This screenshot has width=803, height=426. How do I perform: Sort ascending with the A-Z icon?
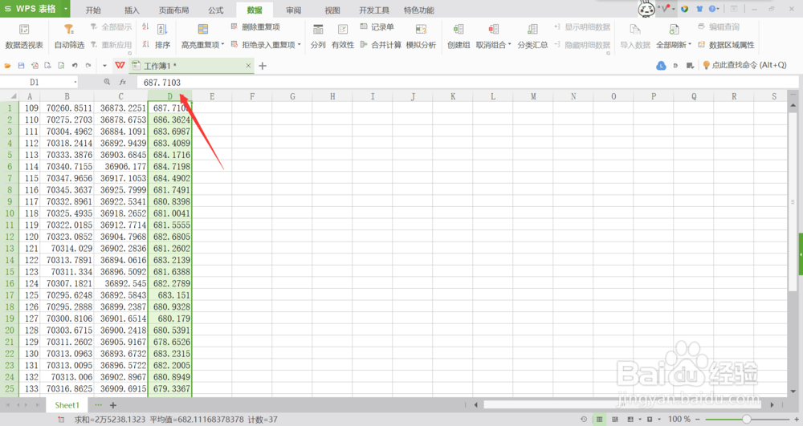coord(145,27)
